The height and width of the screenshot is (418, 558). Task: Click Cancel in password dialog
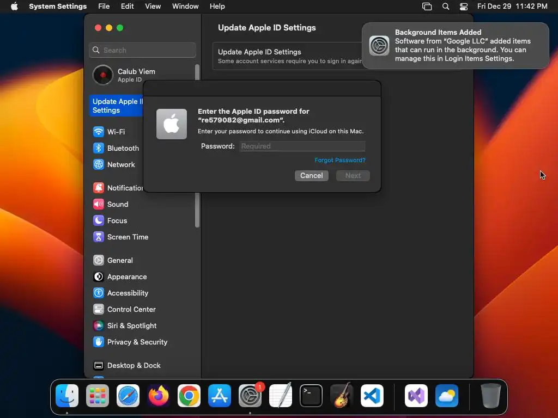(311, 176)
